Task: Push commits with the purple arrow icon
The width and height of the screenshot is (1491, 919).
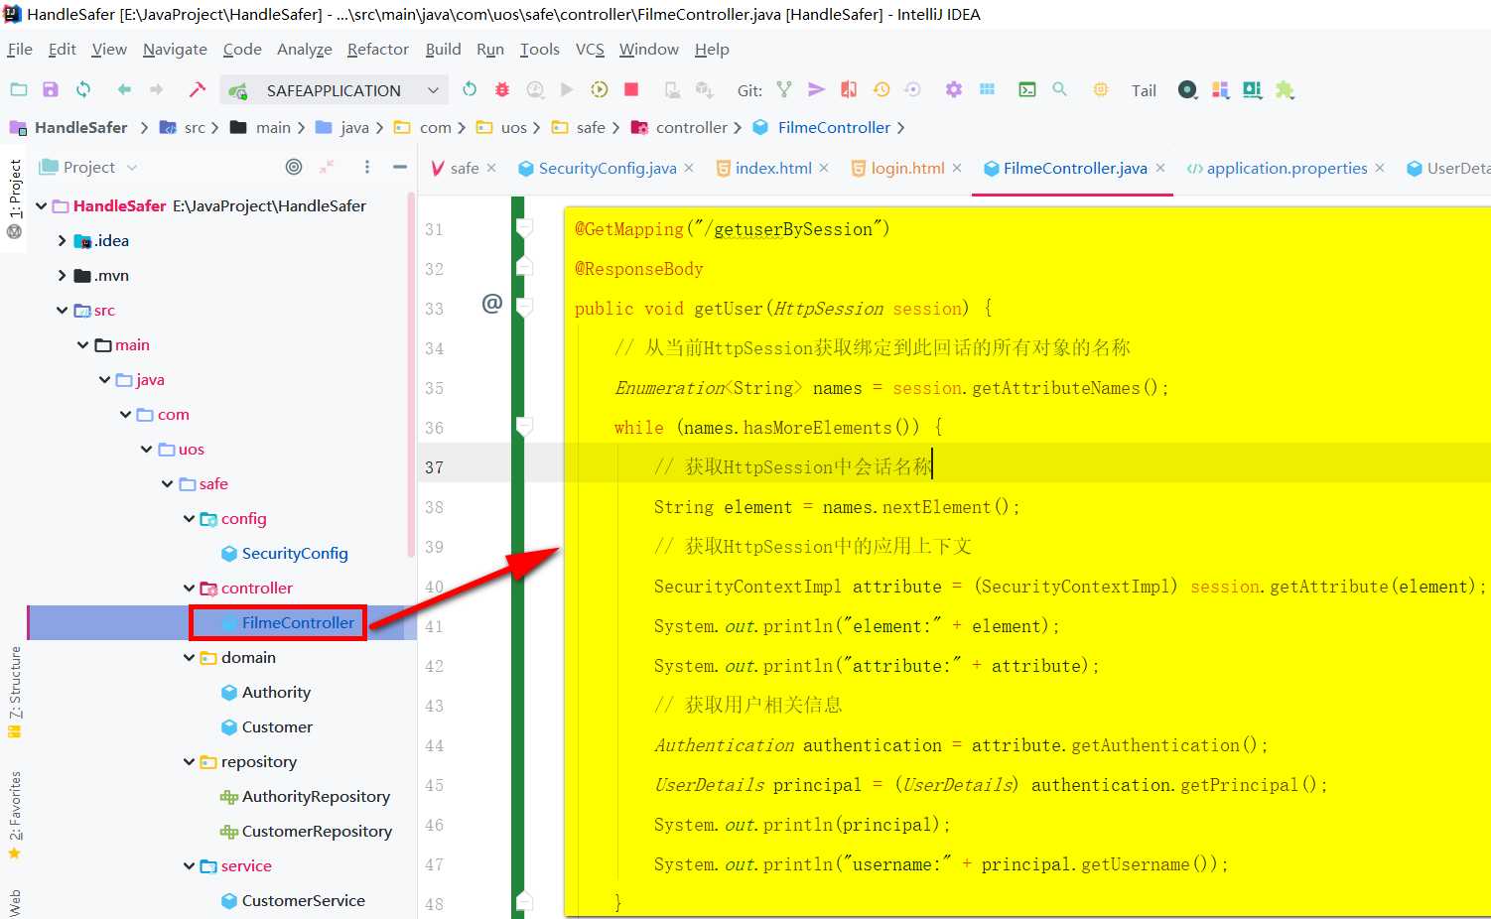Action: click(x=816, y=89)
